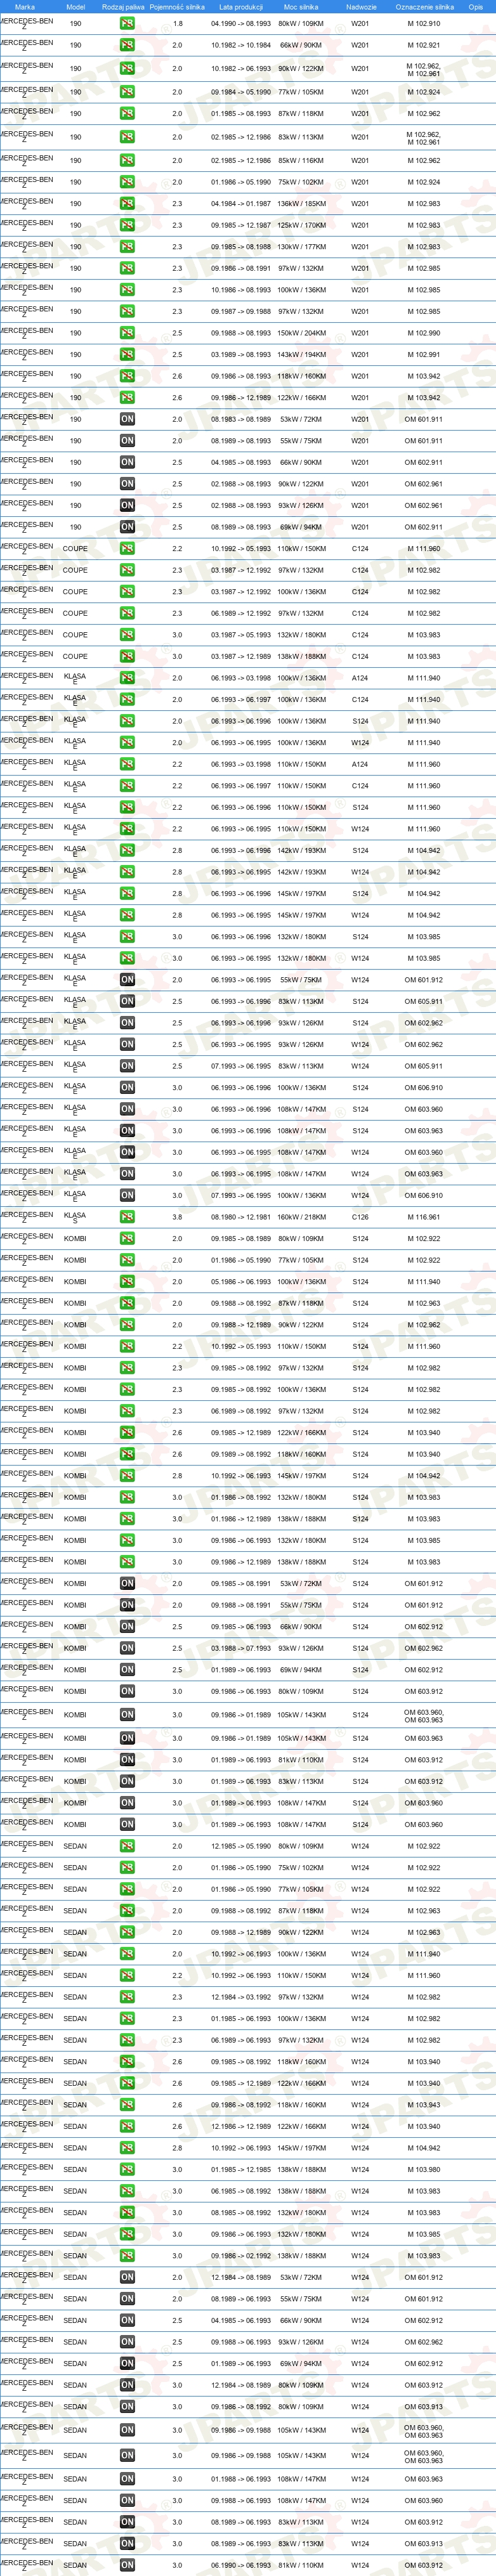Click the petrol icon in the SEDAN M 103.980 row
Viewport: 496px width, 2576px height.
127,2170
